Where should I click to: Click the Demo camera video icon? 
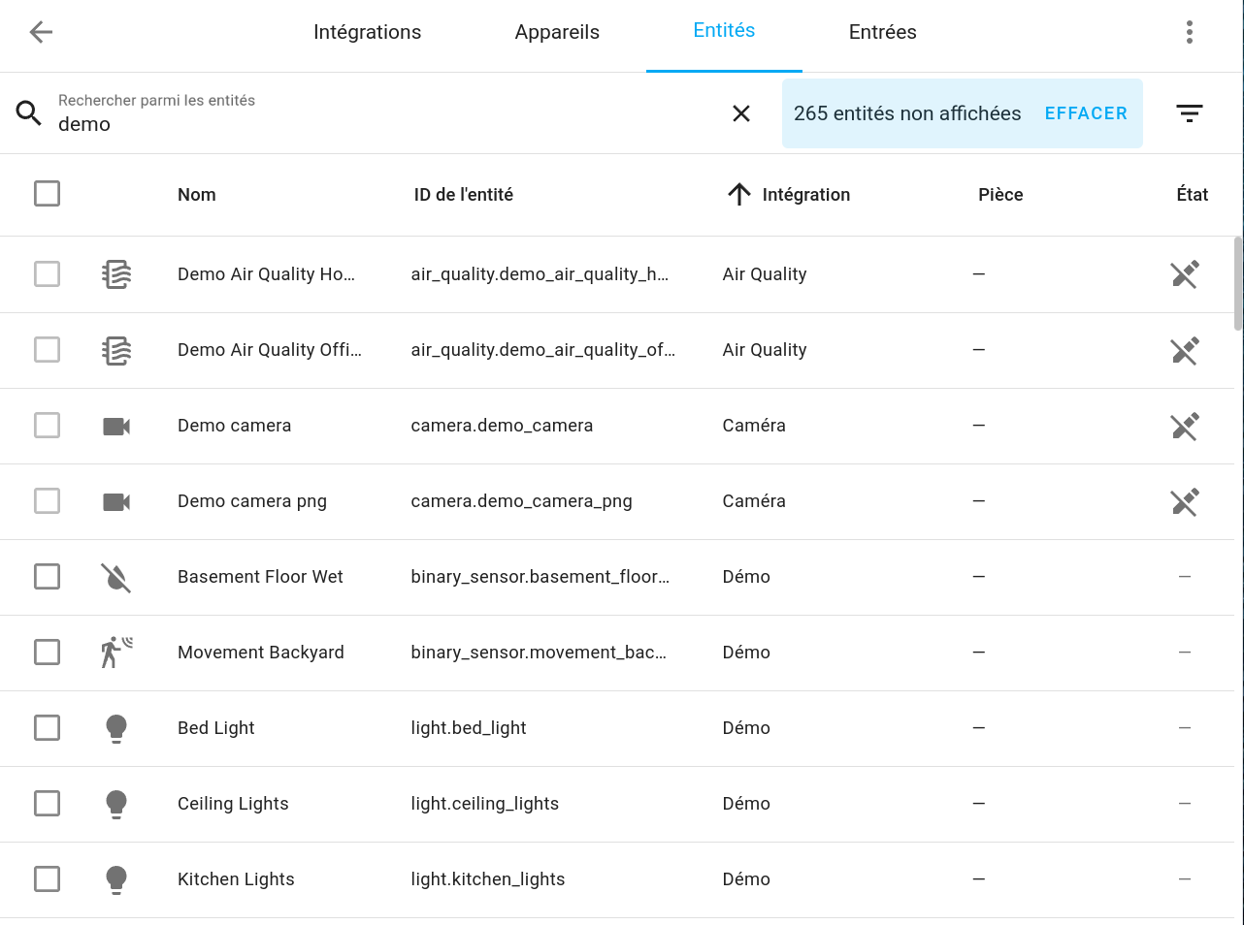[x=116, y=426]
